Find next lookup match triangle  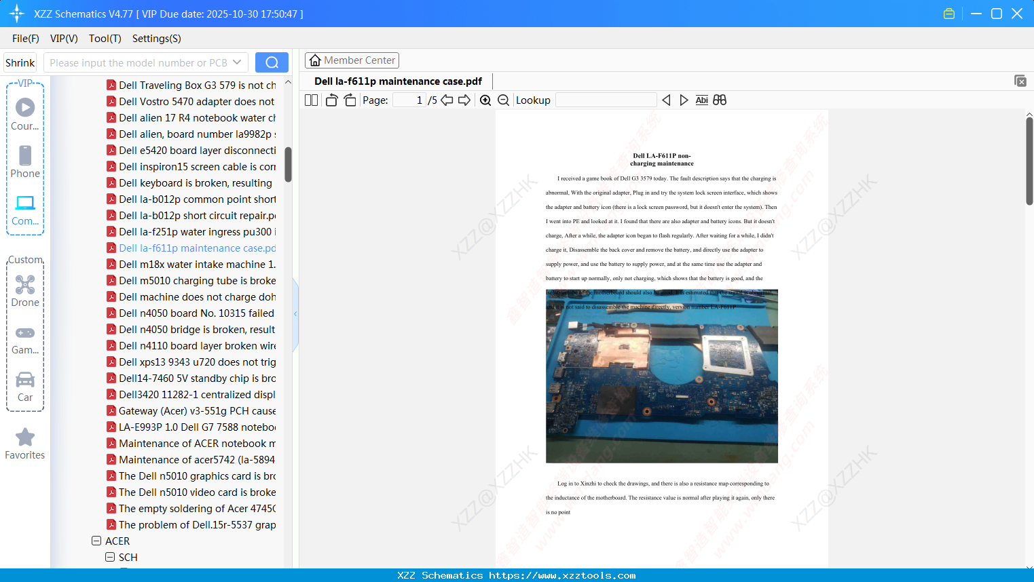684,100
